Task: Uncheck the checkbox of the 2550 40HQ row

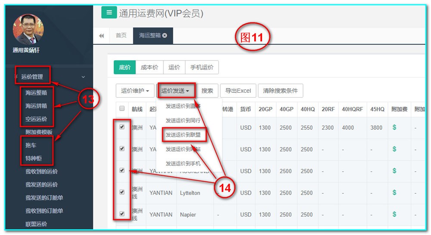Action: pyautogui.click(x=122, y=127)
